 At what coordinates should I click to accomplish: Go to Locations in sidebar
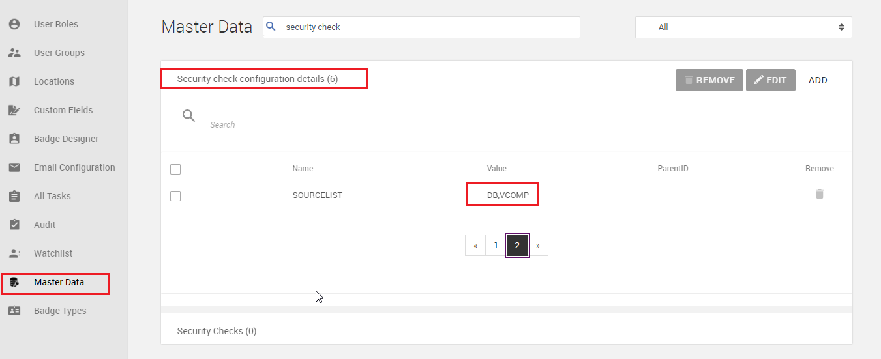[x=54, y=81]
